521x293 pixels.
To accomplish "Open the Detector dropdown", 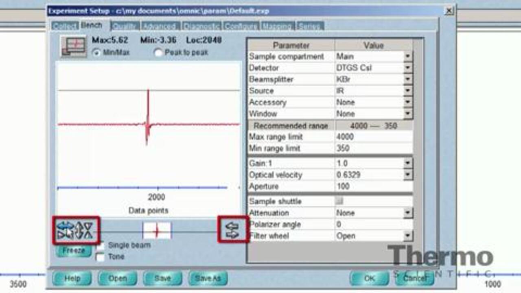I will pyautogui.click(x=408, y=68).
